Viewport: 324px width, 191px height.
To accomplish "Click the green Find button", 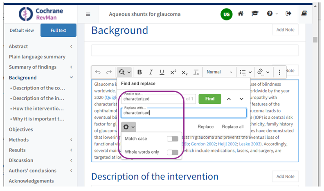I will (x=209, y=99).
